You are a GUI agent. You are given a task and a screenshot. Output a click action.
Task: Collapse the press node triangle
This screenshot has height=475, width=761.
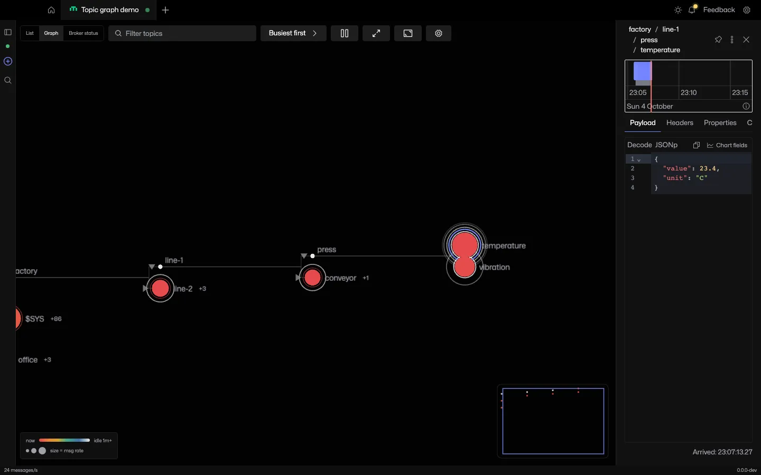click(x=304, y=256)
